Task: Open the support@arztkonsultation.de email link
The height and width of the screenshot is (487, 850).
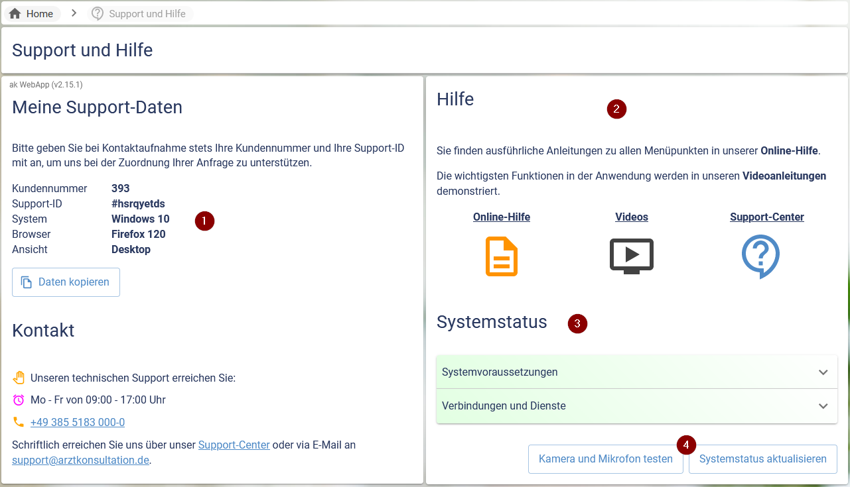Action: (x=80, y=460)
